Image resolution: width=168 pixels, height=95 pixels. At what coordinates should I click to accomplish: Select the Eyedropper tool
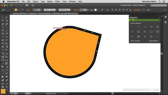coord(3,50)
